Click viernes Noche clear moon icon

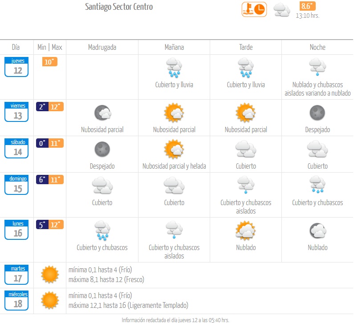(x=317, y=113)
